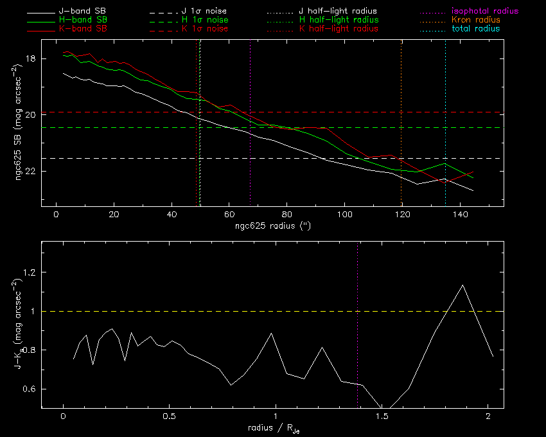Screen dimensions: 546x437
Task: Click the radius / RJe axis title
Action: (x=274, y=428)
